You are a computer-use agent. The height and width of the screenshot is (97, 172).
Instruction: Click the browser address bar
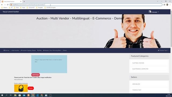click(x=86, y=5)
